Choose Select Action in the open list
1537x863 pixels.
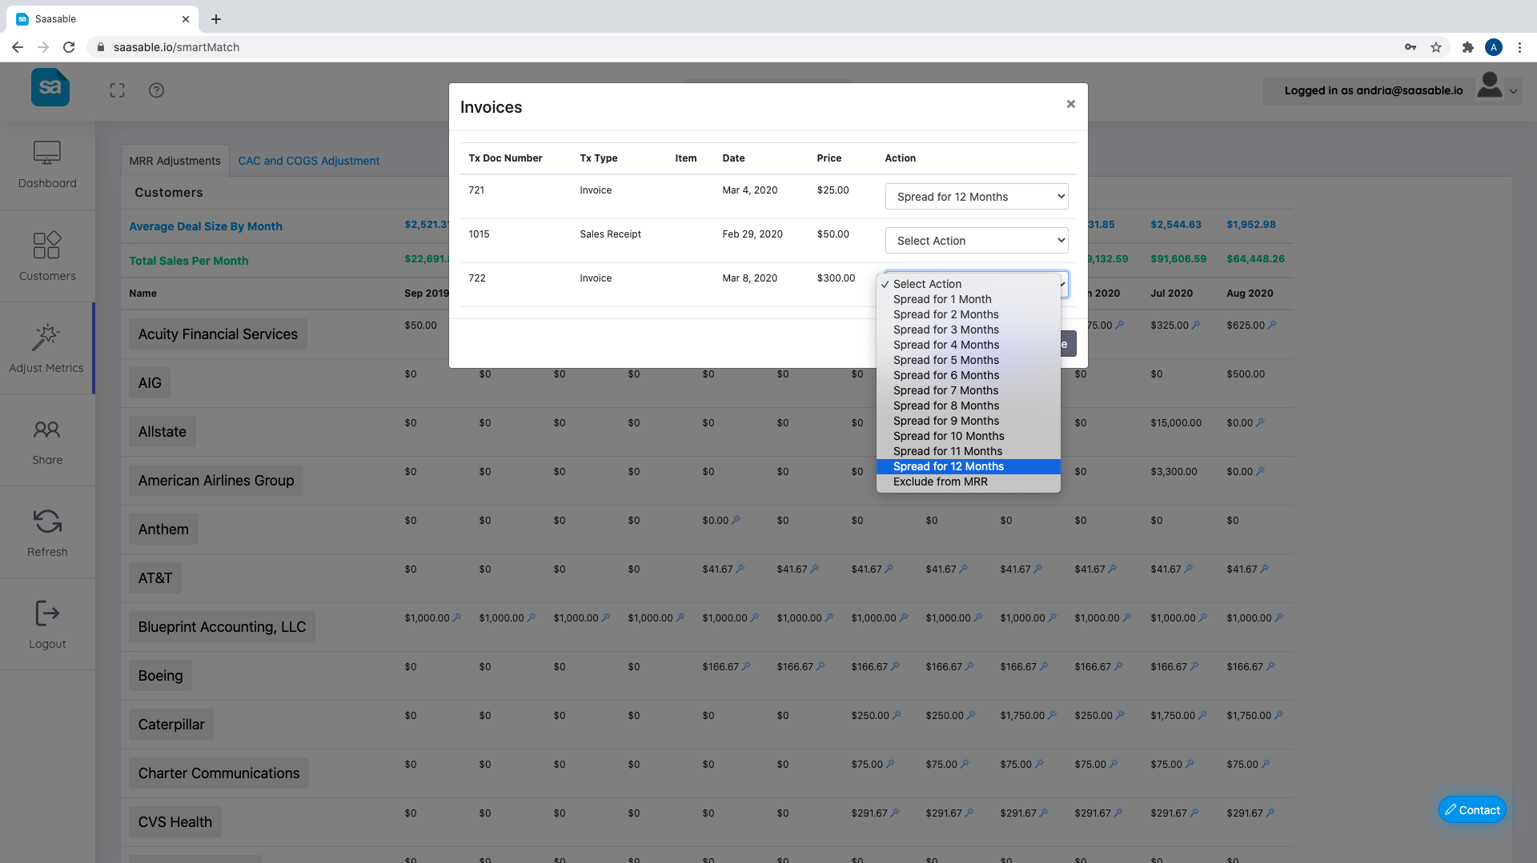(969, 284)
